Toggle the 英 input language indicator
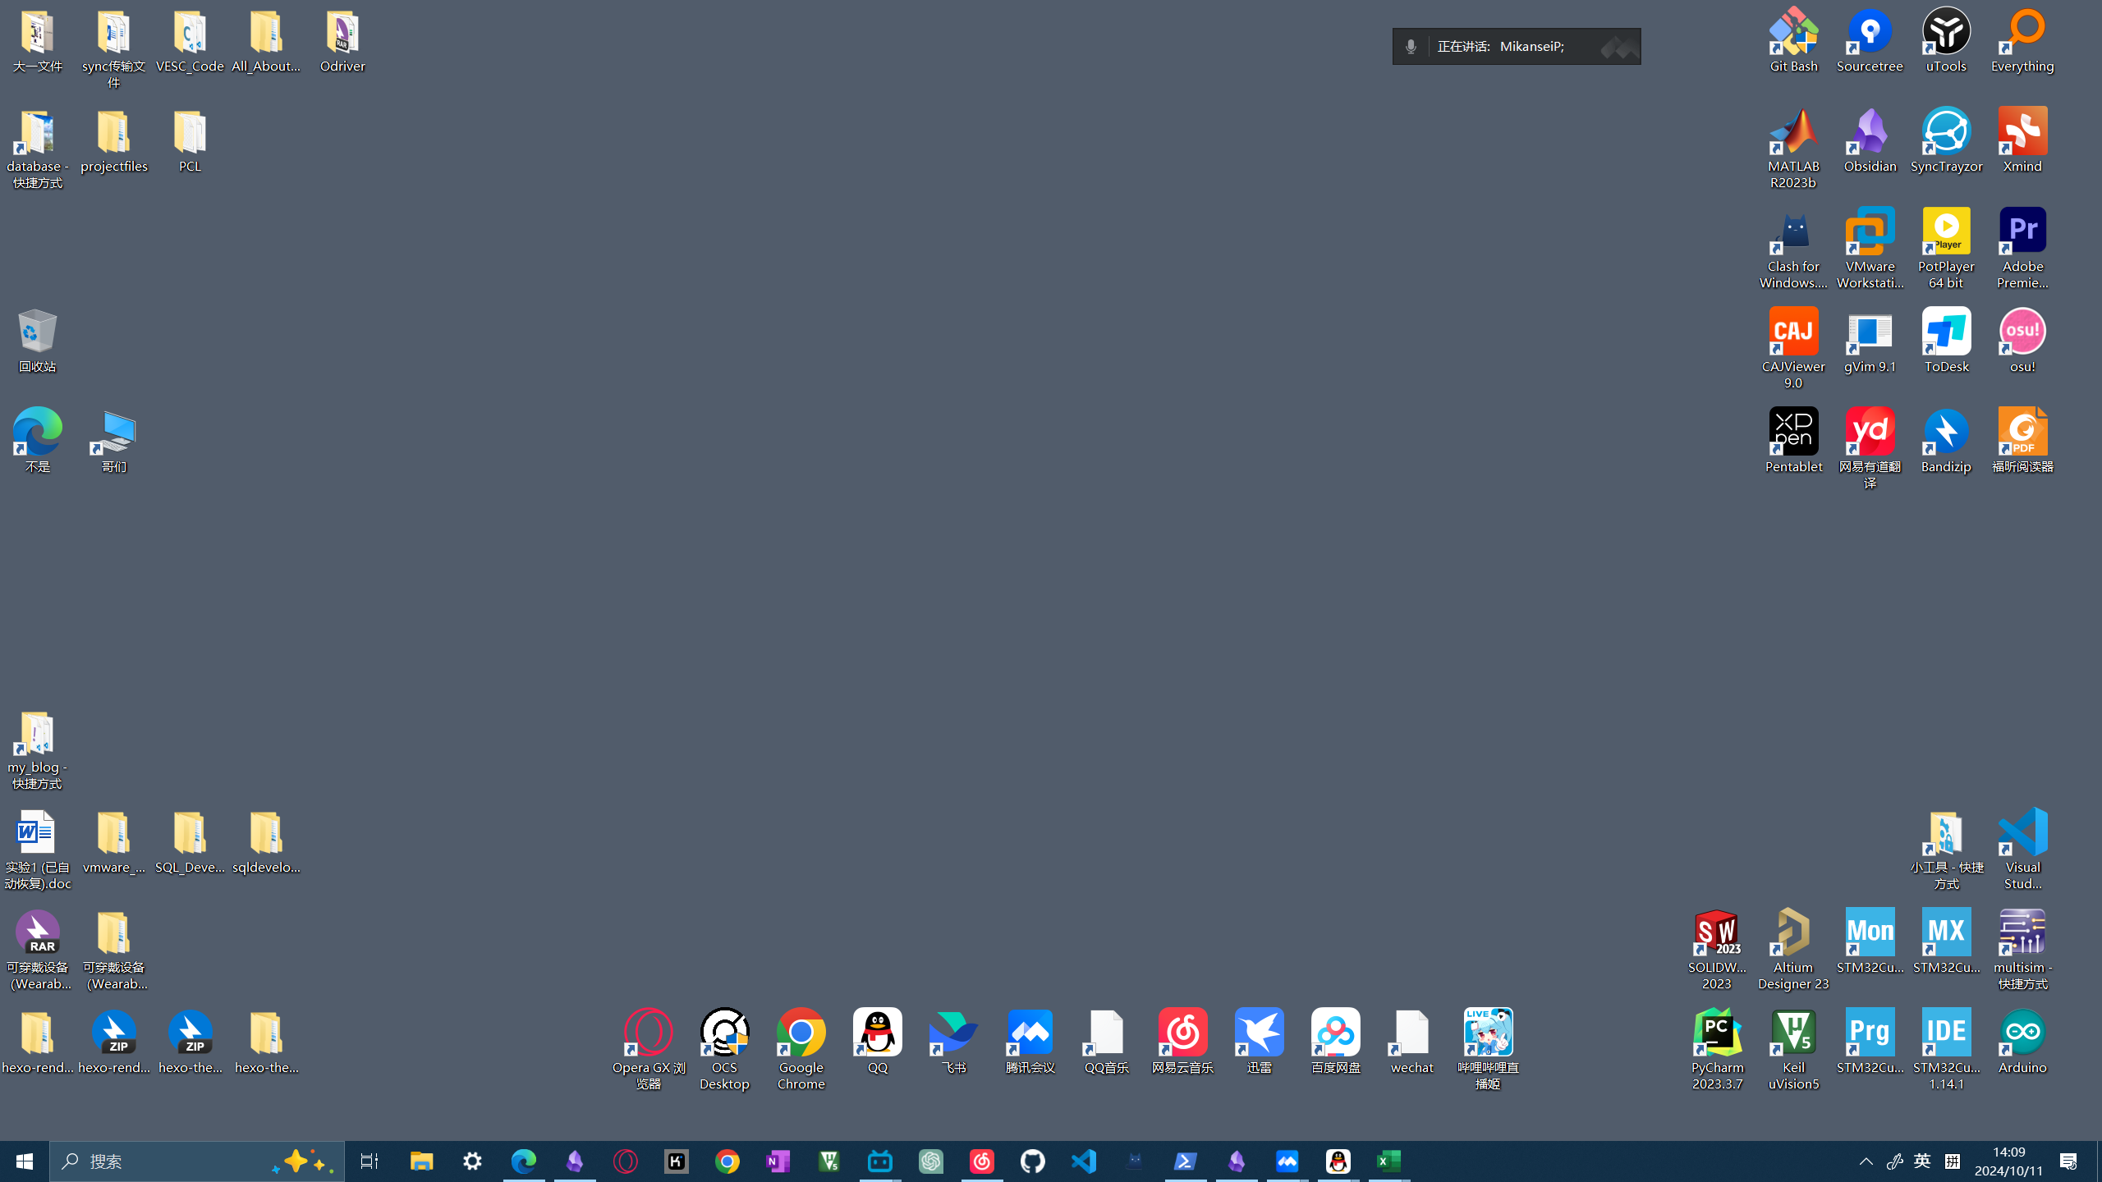This screenshot has width=2102, height=1182. coord(1922,1161)
